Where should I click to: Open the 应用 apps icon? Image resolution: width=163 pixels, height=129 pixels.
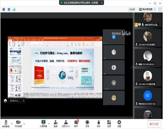(x=109, y=123)
